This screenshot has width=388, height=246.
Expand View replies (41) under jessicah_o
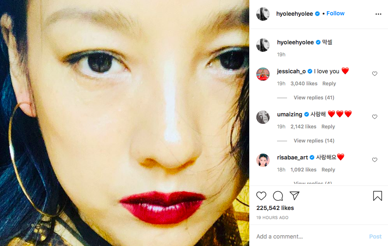[314, 98]
